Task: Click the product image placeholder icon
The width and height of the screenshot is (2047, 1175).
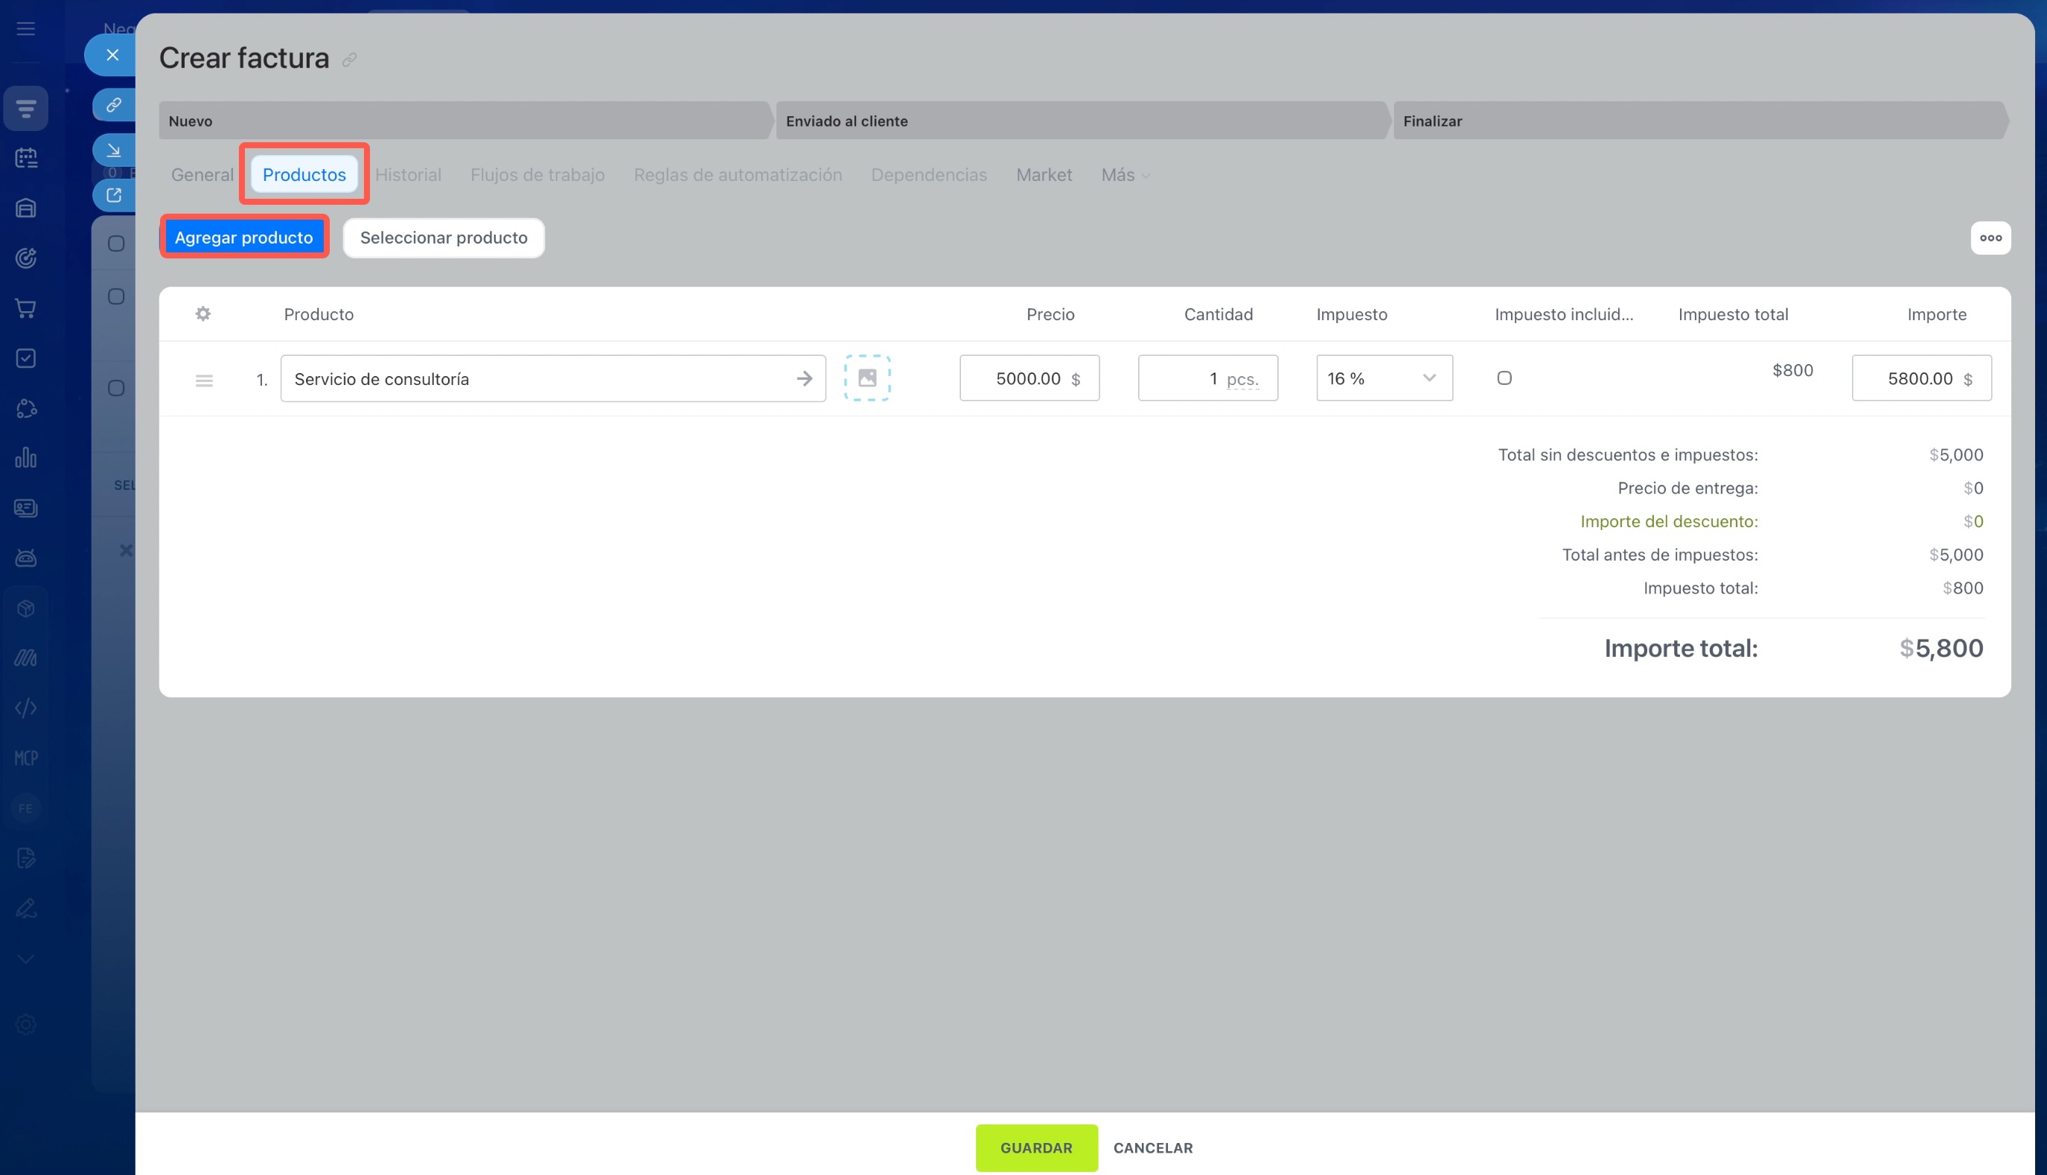Action: pyautogui.click(x=867, y=378)
